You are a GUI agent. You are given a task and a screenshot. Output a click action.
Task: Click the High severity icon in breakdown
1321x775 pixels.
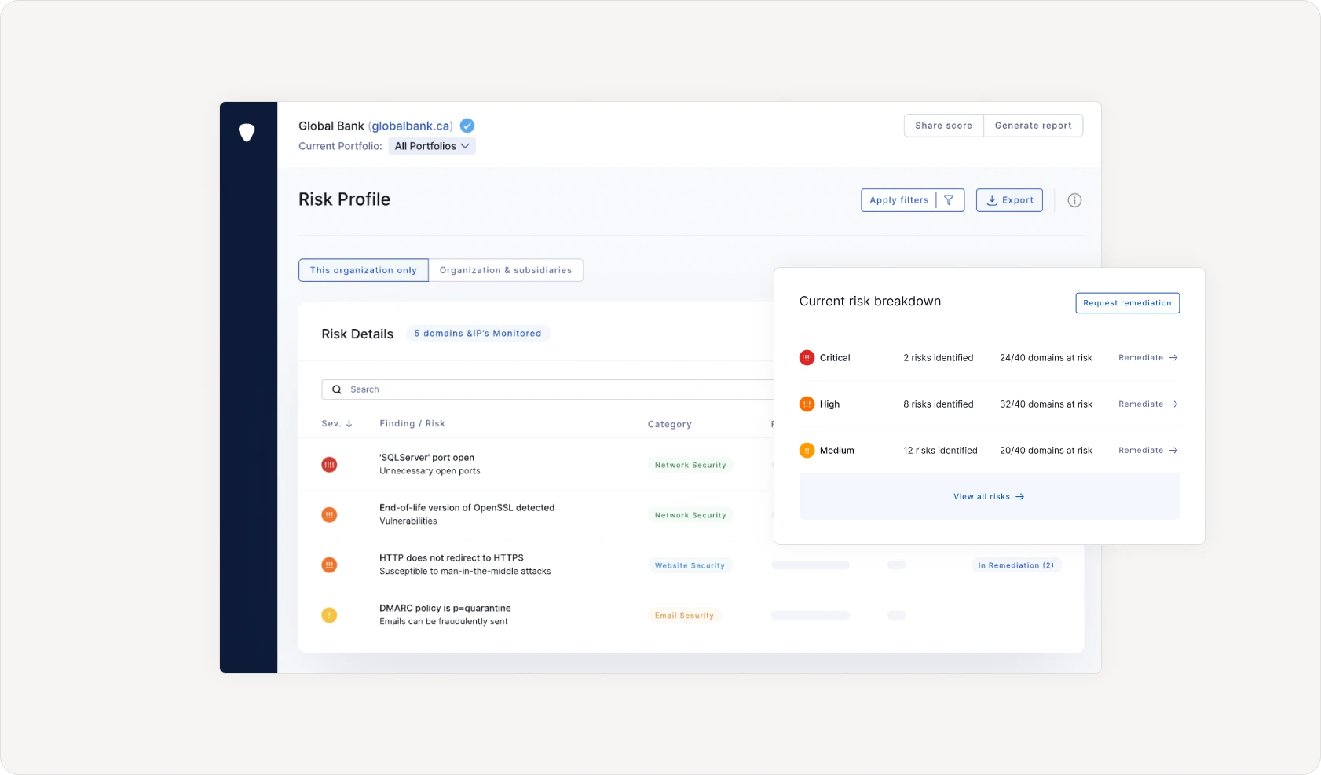coord(807,404)
